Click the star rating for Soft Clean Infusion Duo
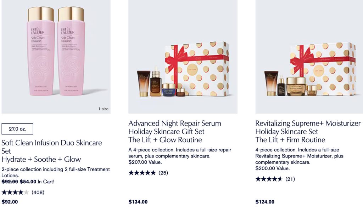The image size is (363, 207). tap(15, 192)
